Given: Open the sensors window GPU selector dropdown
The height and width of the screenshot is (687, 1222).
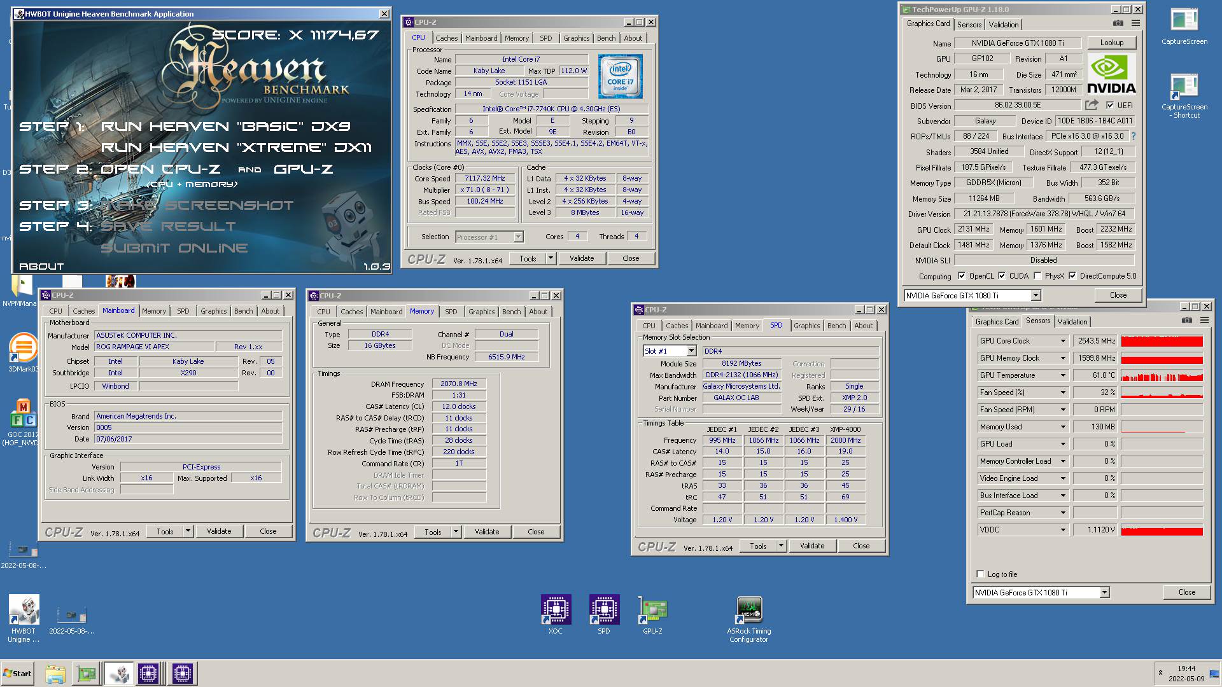Looking at the screenshot, I should (x=1104, y=593).
